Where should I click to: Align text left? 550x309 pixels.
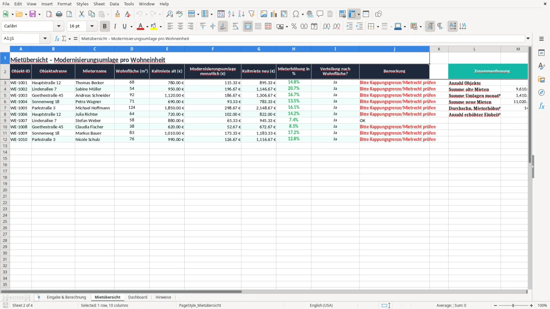(x=170, y=27)
